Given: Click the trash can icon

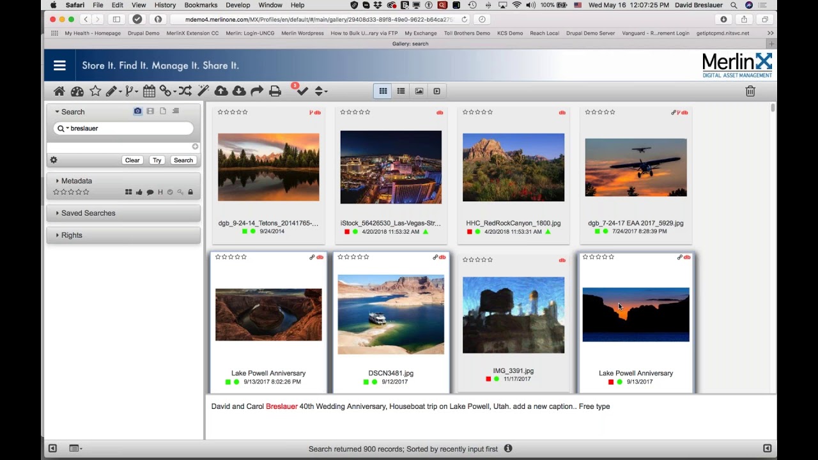Looking at the screenshot, I should (x=750, y=91).
